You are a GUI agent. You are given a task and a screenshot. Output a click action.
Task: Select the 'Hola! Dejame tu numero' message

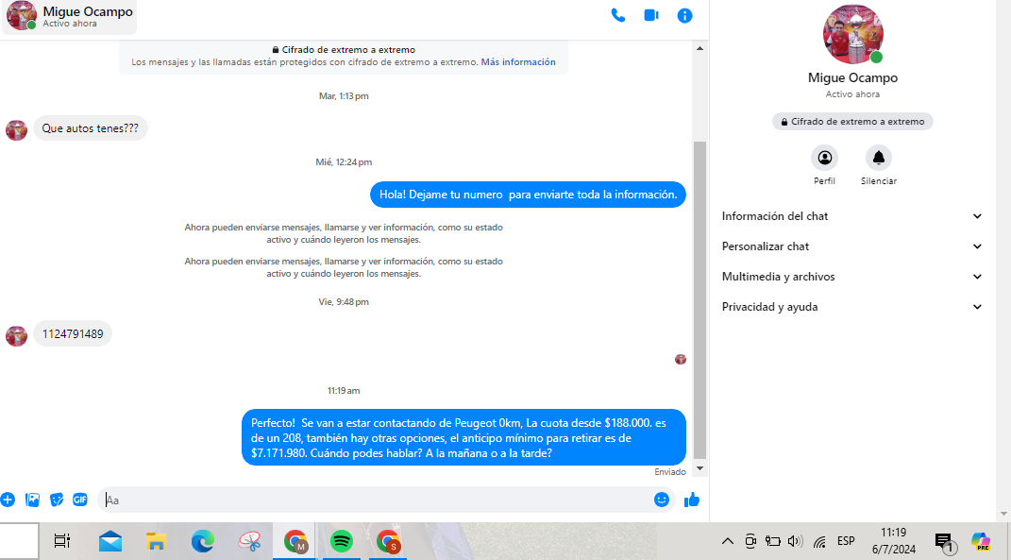coord(528,195)
